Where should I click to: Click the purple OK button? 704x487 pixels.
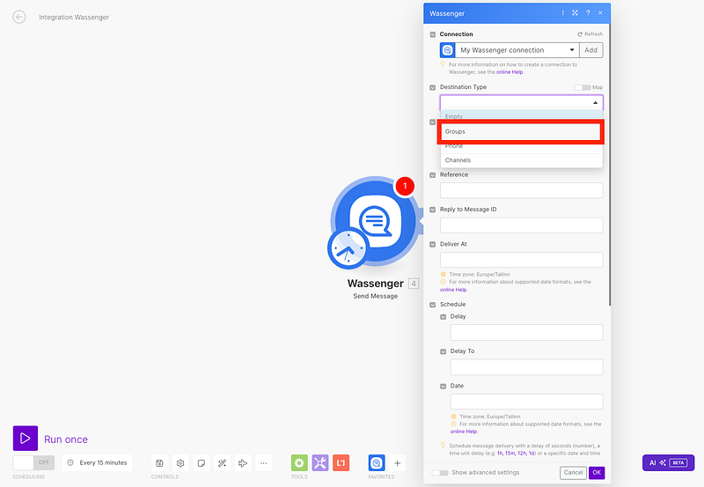pos(597,473)
